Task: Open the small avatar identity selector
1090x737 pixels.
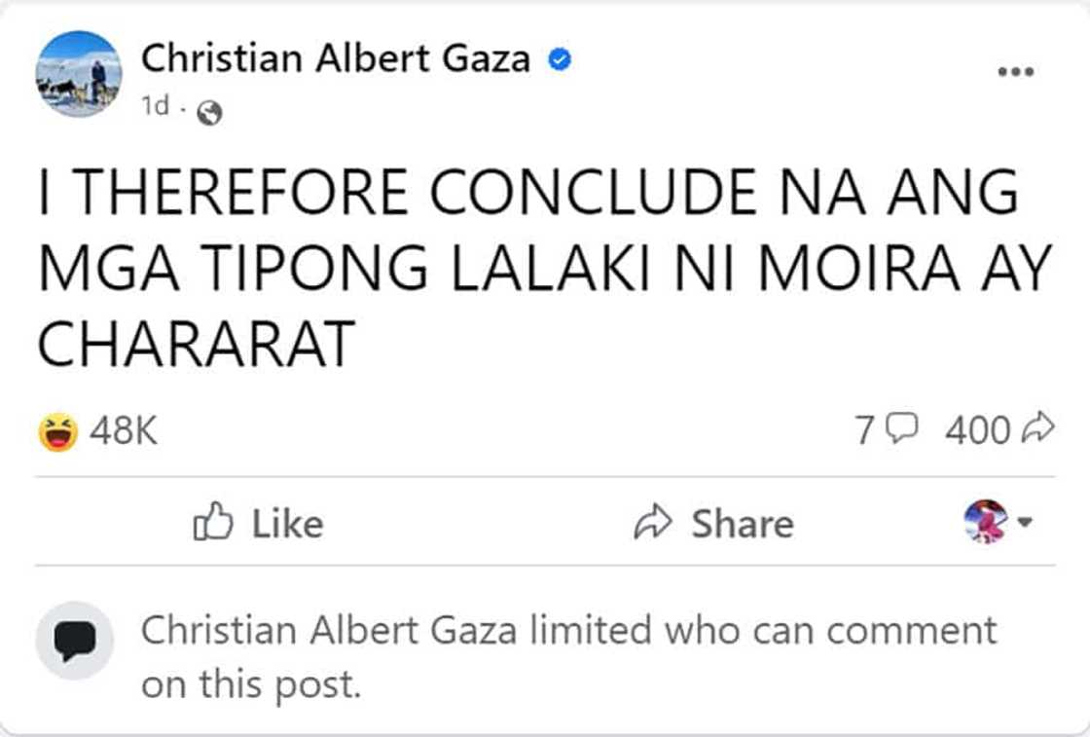Action: tap(985, 522)
